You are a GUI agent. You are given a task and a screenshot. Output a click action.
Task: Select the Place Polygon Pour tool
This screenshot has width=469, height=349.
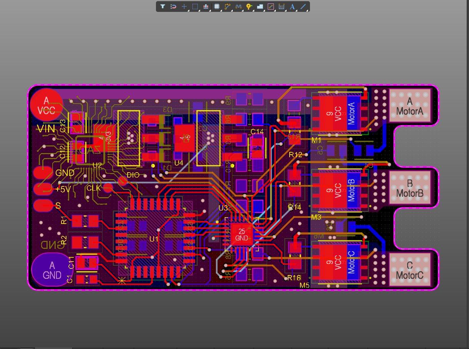click(260, 7)
